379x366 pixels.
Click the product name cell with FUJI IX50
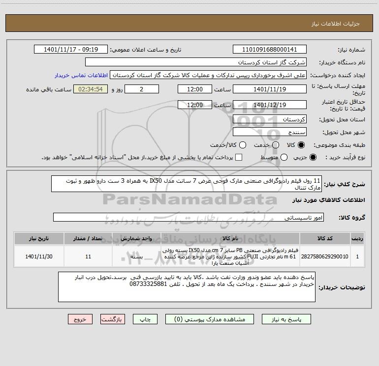pyautogui.click(x=230, y=256)
